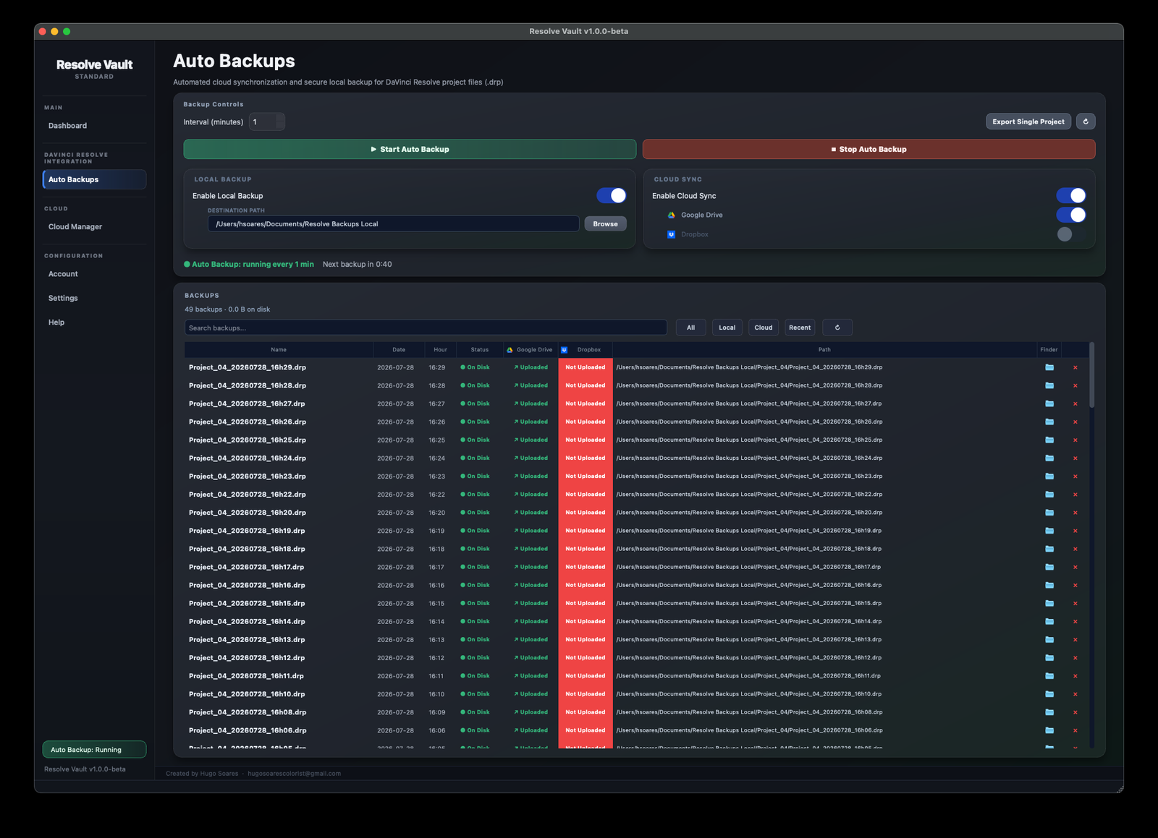Click the Dropbox icon in Cloud Sync

point(671,234)
